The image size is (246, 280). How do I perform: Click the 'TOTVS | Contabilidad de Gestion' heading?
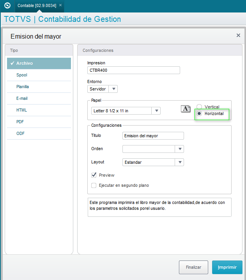[62, 19]
